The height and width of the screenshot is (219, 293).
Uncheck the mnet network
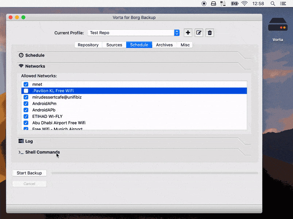26,84
